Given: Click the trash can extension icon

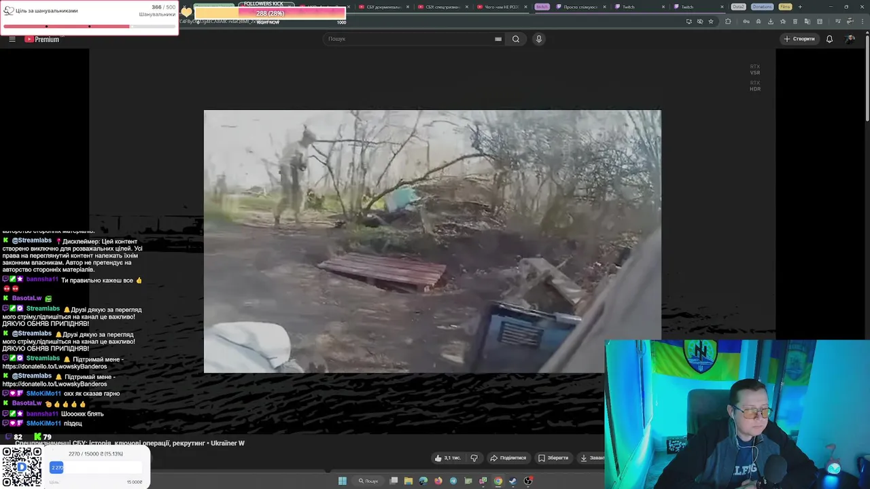Looking at the screenshot, I should click(795, 21).
